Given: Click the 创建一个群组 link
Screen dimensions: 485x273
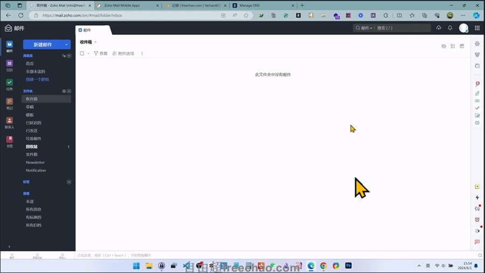Looking at the screenshot, I should coord(37,80).
